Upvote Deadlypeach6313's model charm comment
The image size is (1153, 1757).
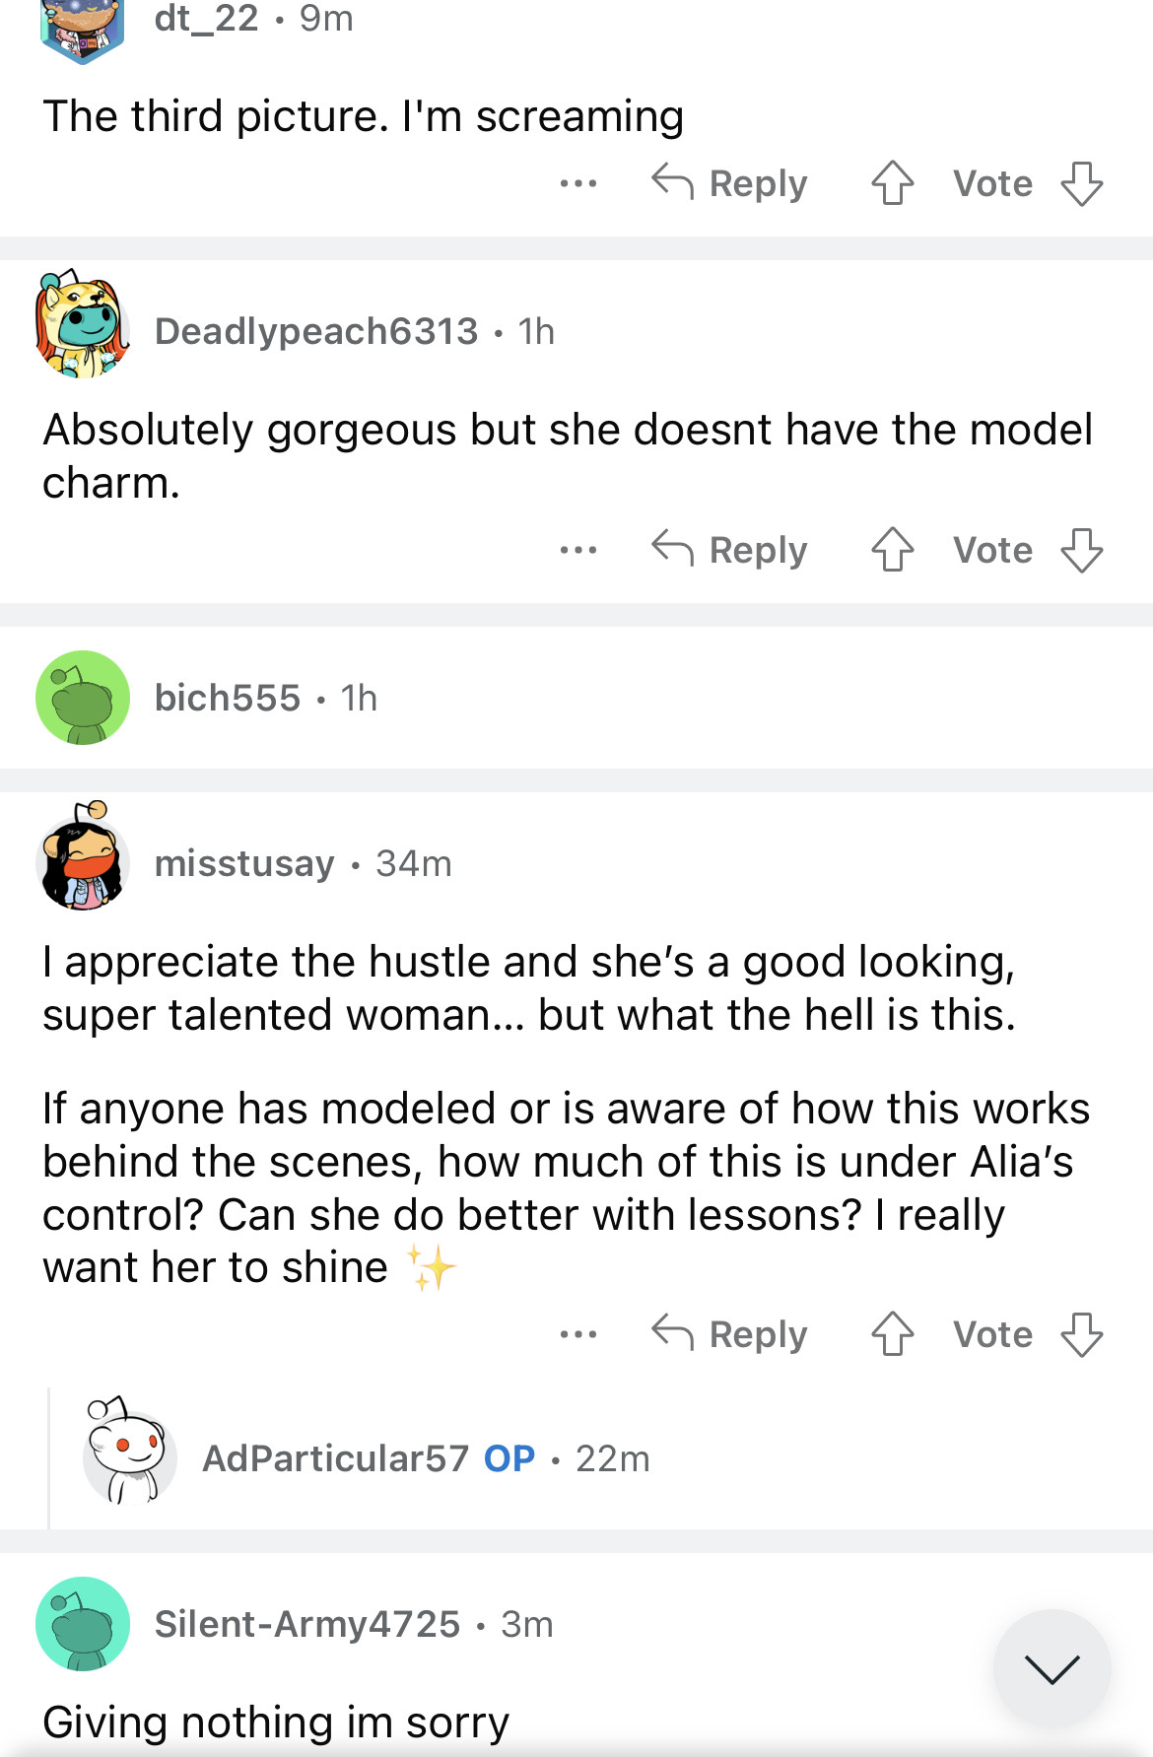[892, 550]
